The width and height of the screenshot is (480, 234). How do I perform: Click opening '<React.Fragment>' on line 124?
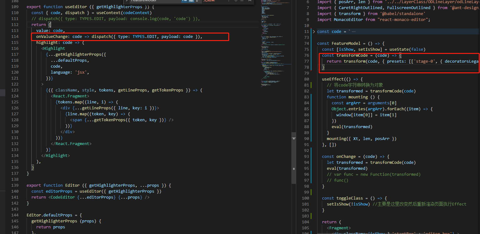pos(70,96)
